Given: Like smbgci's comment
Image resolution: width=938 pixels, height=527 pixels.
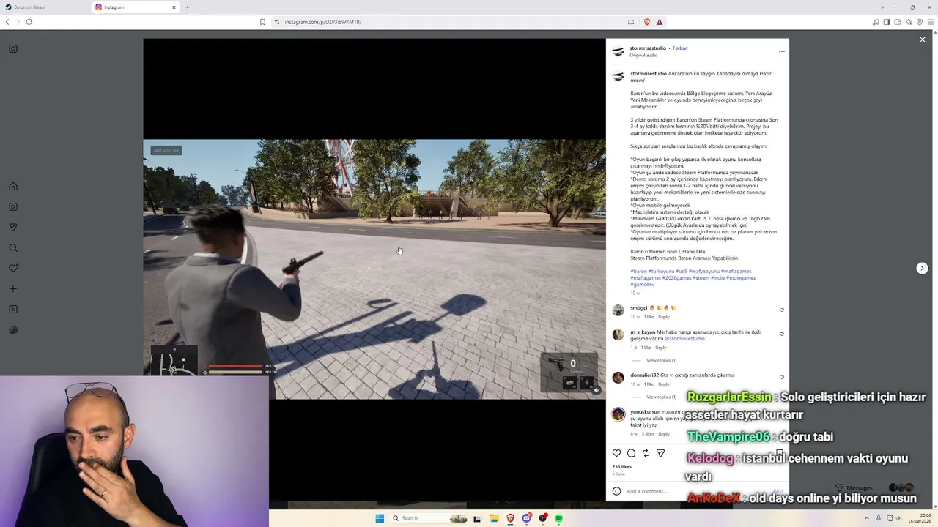Looking at the screenshot, I should (782, 310).
